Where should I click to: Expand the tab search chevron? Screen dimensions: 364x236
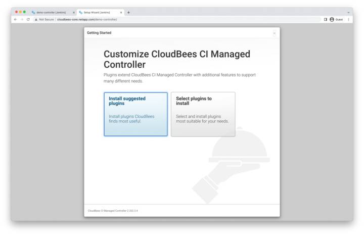[348, 12]
